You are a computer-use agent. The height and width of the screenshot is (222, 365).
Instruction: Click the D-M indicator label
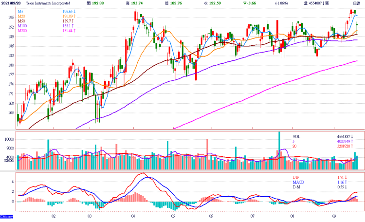[x=296, y=187]
